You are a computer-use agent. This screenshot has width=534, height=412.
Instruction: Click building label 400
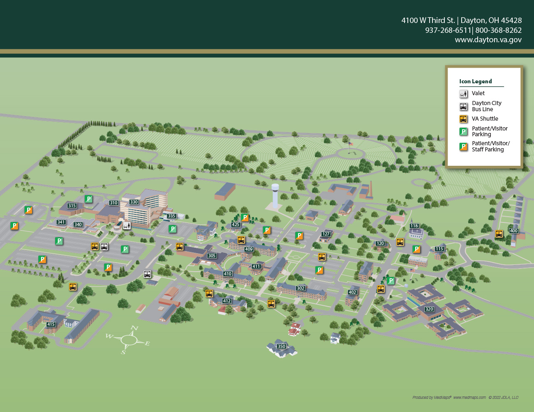point(514,231)
